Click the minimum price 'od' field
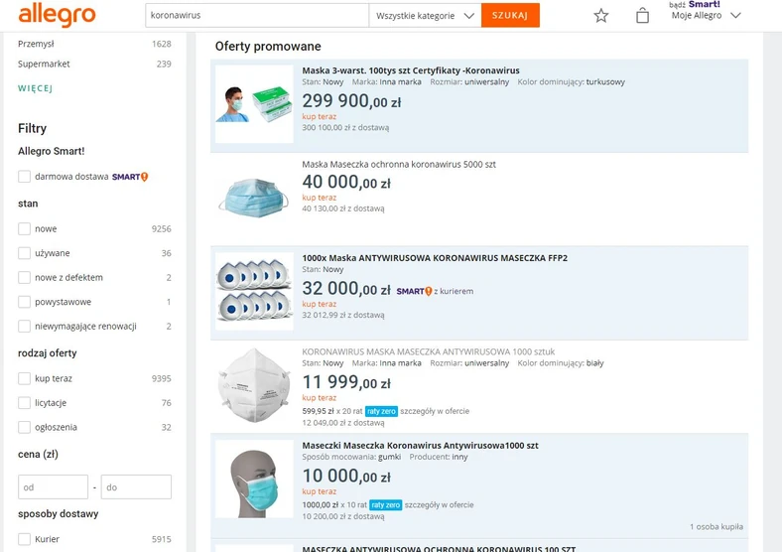Image resolution: width=782 pixels, height=552 pixels. (53, 486)
